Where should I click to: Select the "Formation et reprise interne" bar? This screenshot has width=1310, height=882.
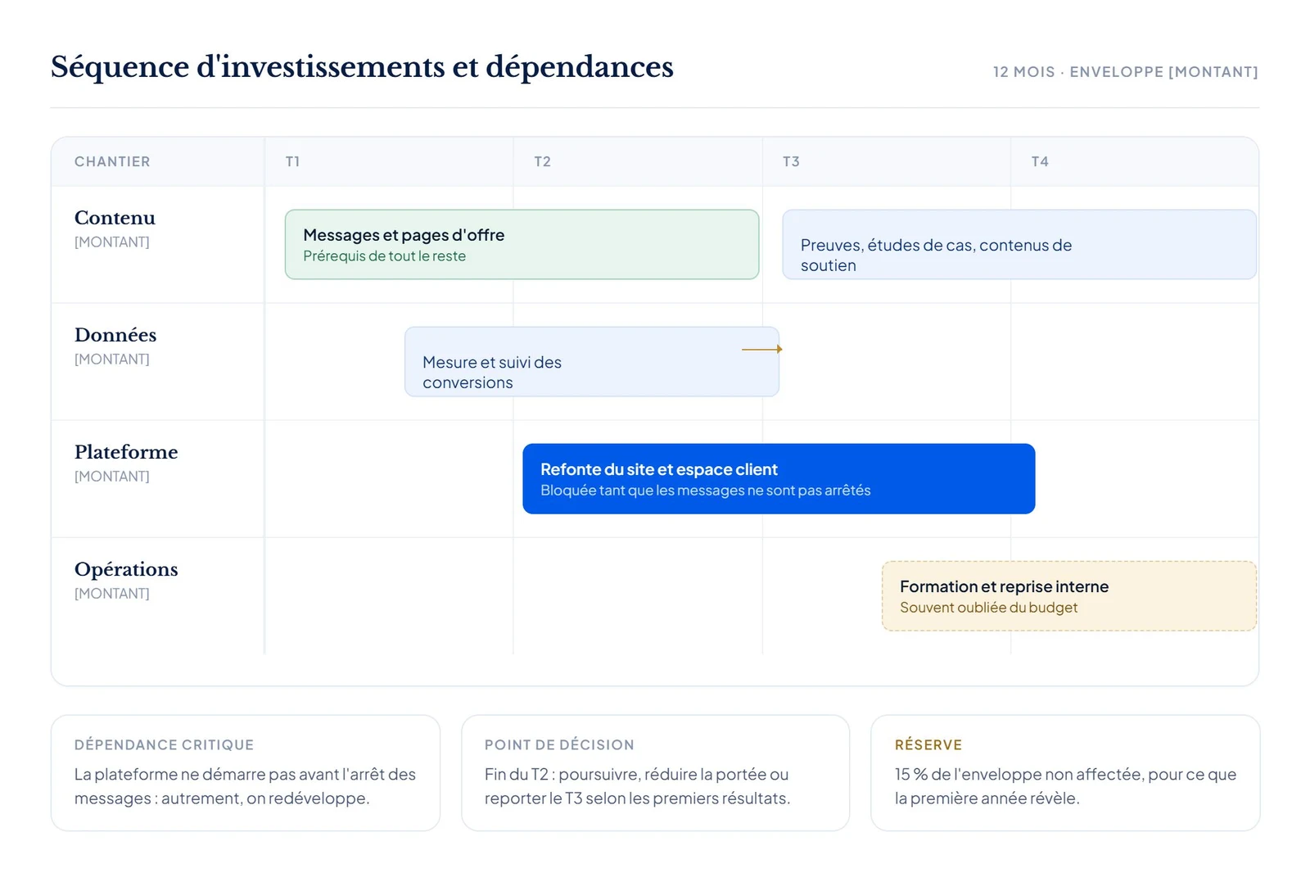1069,596
